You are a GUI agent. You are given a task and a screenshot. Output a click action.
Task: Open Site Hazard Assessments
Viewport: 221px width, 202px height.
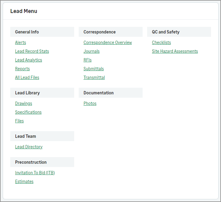pyautogui.click(x=175, y=51)
